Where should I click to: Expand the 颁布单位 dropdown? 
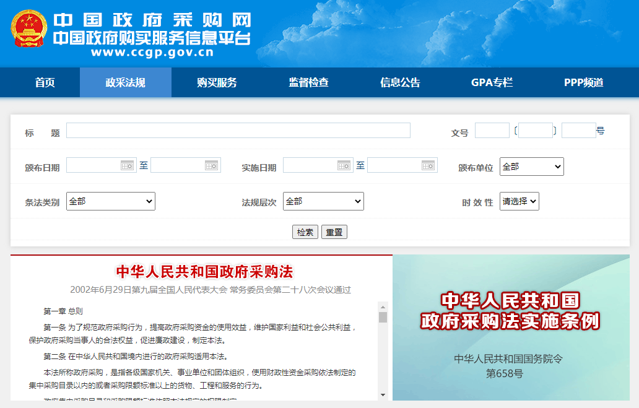click(532, 167)
